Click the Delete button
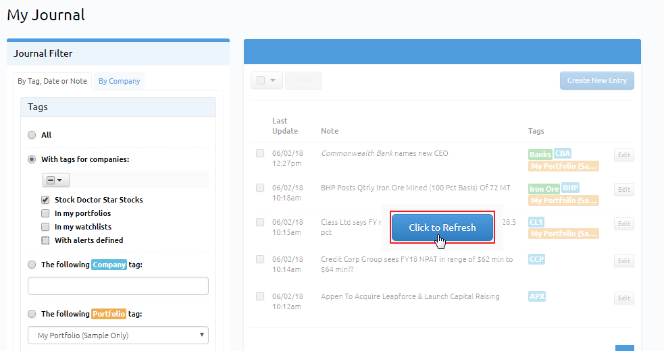 tap(303, 80)
